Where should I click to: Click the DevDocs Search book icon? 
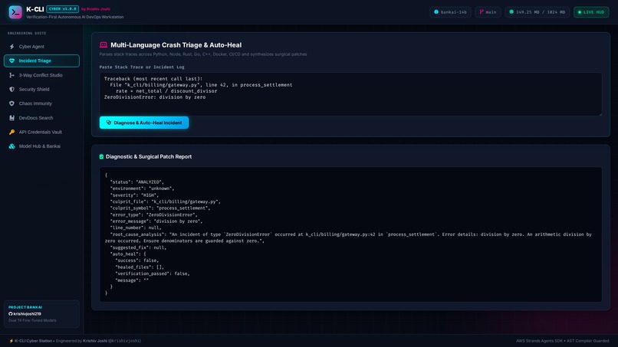point(12,118)
